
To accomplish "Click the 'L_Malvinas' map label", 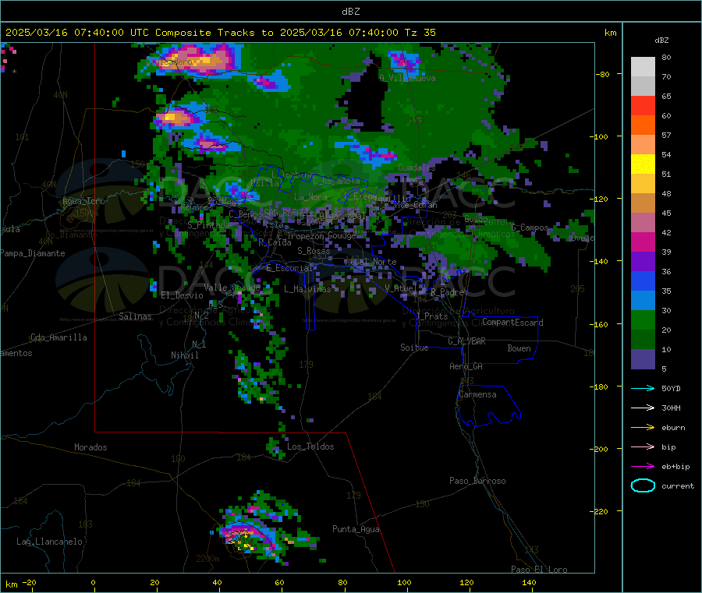I will 307,289.
